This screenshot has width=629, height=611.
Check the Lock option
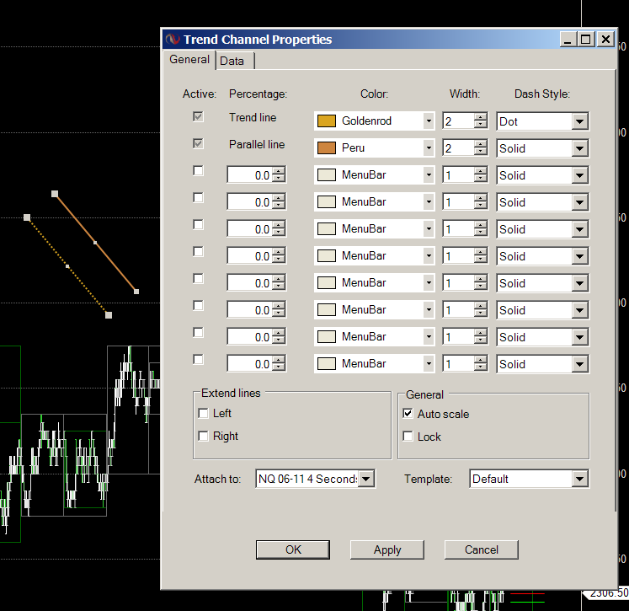[x=408, y=437]
